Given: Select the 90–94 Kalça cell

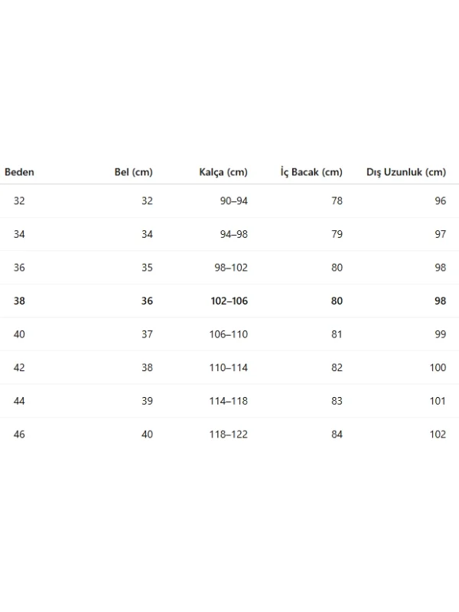Looking at the screenshot, I should pyautogui.click(x=233, y=200).
